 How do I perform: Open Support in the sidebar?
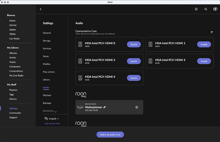13,117
